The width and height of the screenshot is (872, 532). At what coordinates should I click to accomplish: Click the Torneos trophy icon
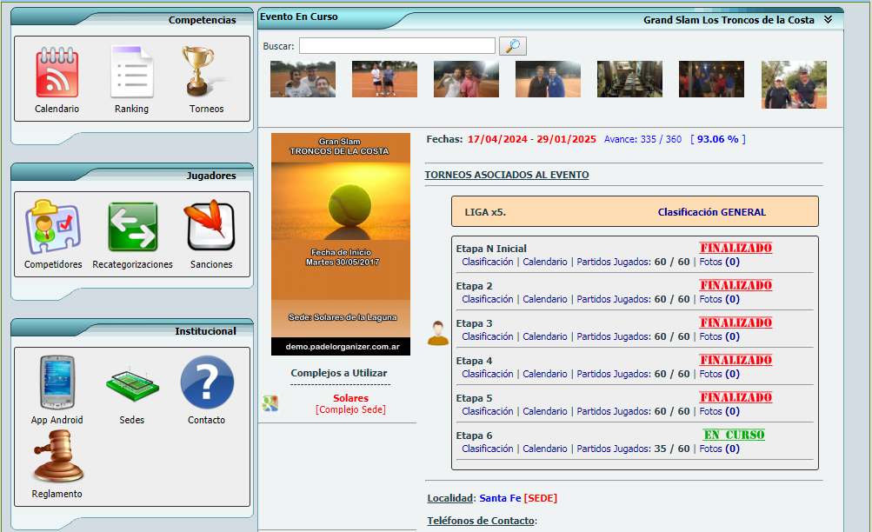coord(206,72)
